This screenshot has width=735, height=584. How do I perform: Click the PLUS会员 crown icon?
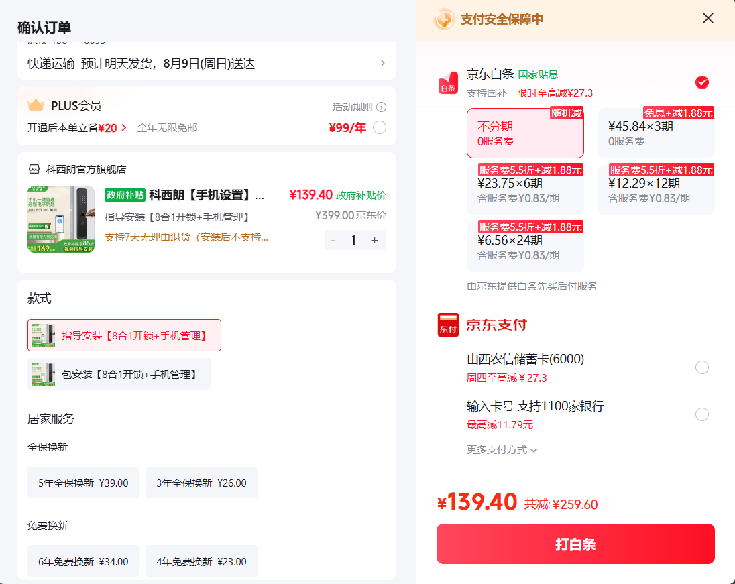pyautogui.click(x=36, y=105)
